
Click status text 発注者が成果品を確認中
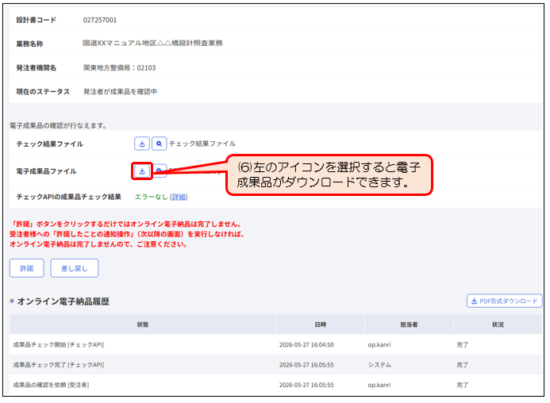point(121,91)
